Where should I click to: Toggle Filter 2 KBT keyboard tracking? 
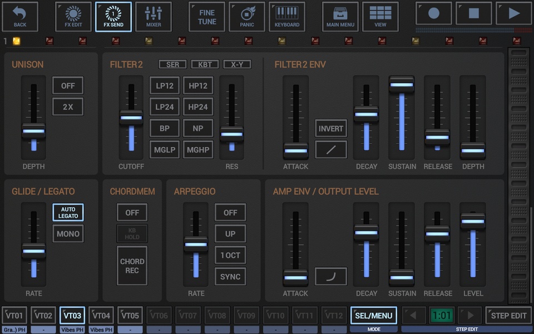pos(205,64)
